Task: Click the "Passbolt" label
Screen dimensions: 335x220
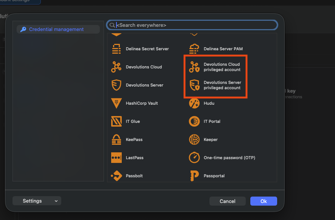Action: (134, 176)
